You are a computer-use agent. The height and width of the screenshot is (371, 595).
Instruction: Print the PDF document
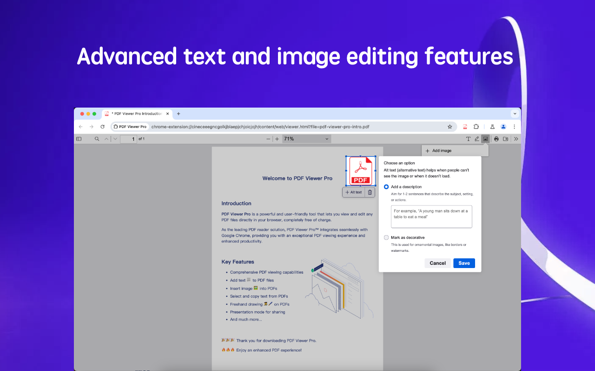pyautogui.click(x=496, y=139)
